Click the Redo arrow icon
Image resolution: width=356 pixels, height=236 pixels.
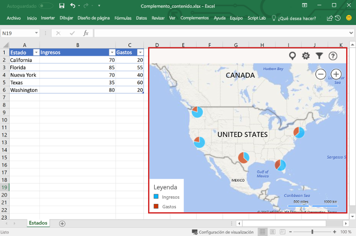pos(86,6)
